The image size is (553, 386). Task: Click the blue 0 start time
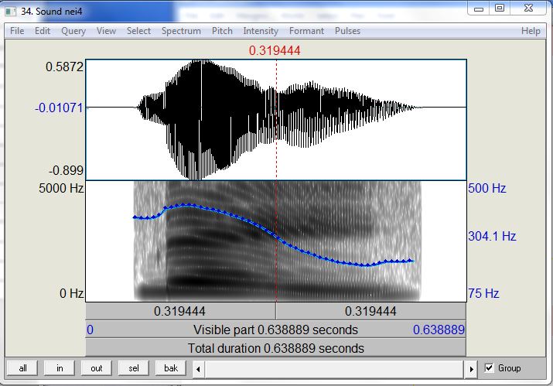pos(90,330)
